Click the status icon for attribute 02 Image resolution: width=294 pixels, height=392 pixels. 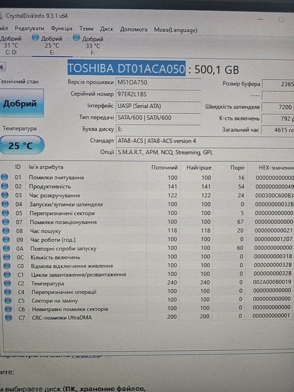5,186
